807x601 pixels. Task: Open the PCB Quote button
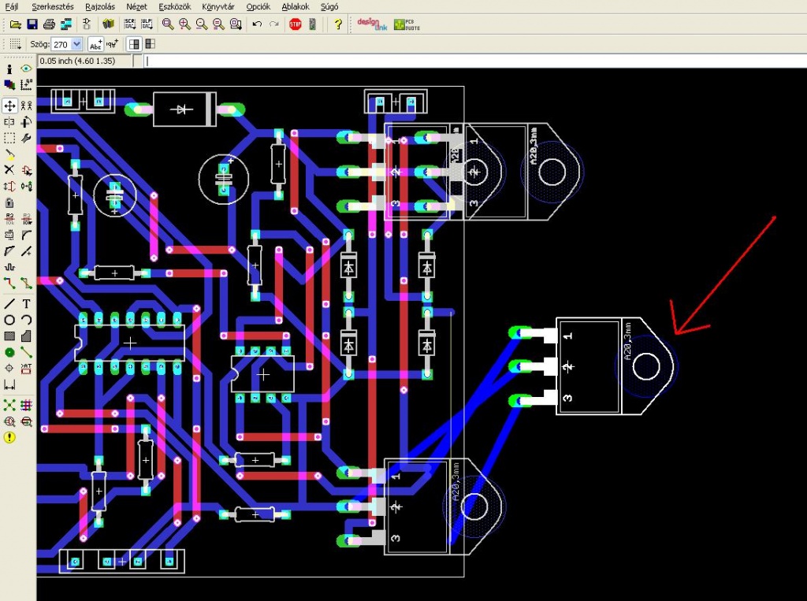(x=407, y=24)
